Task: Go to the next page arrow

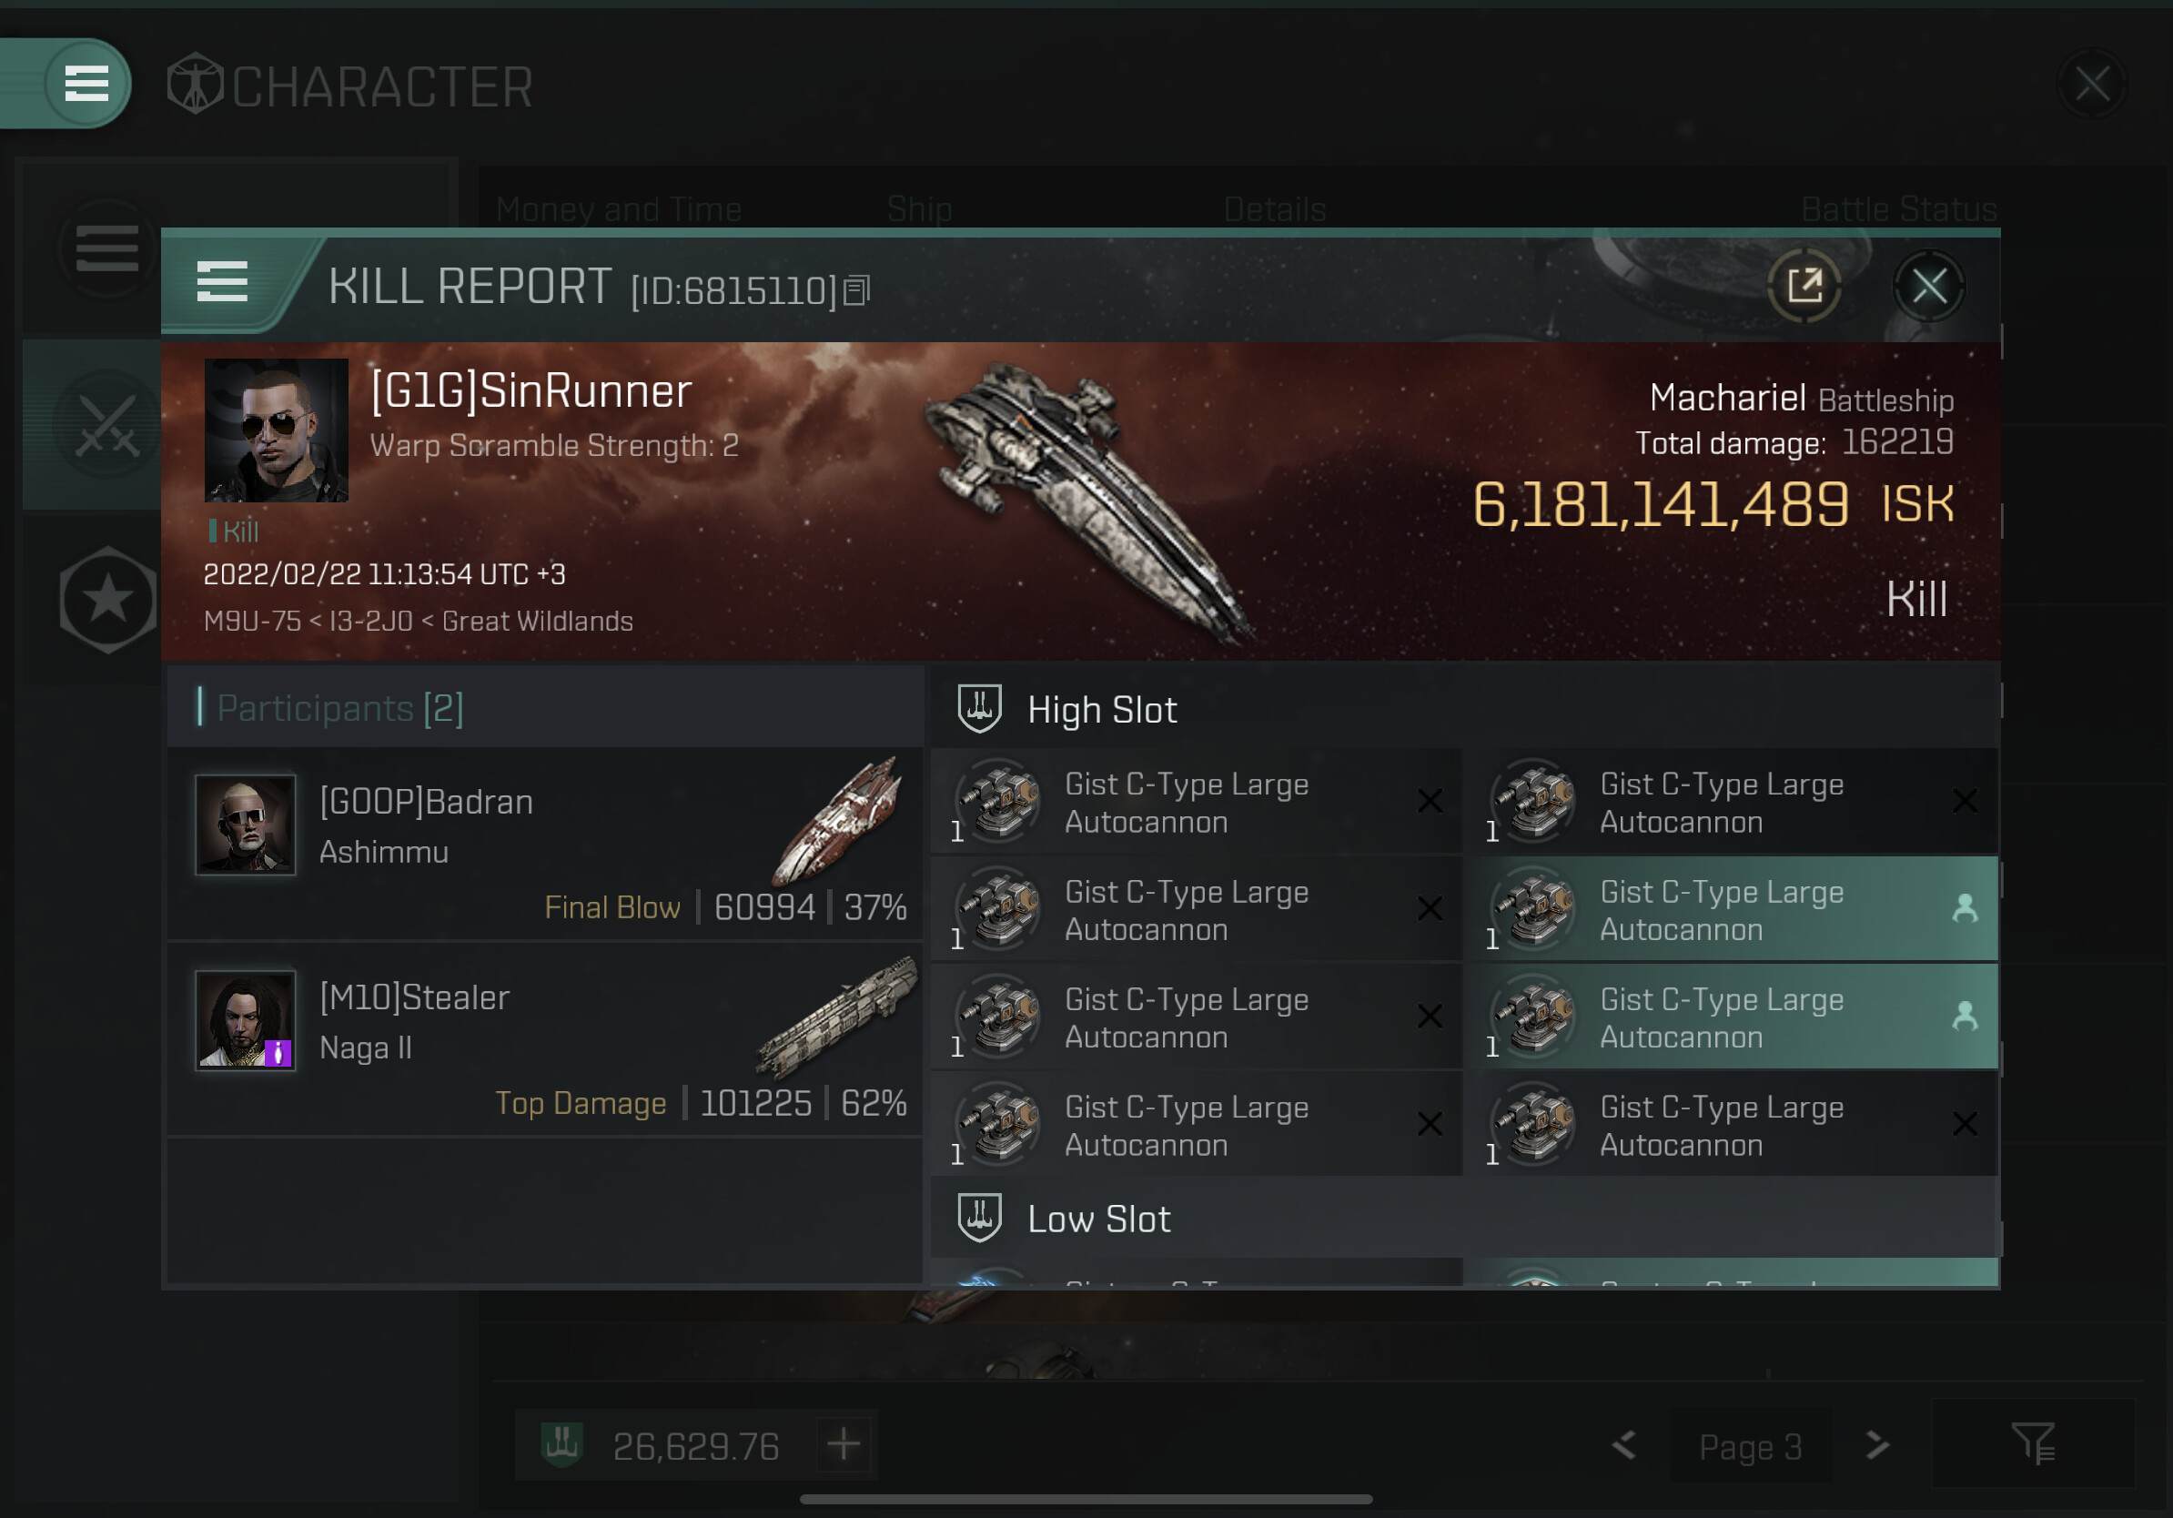Action: click(x=1876, y=1444)
